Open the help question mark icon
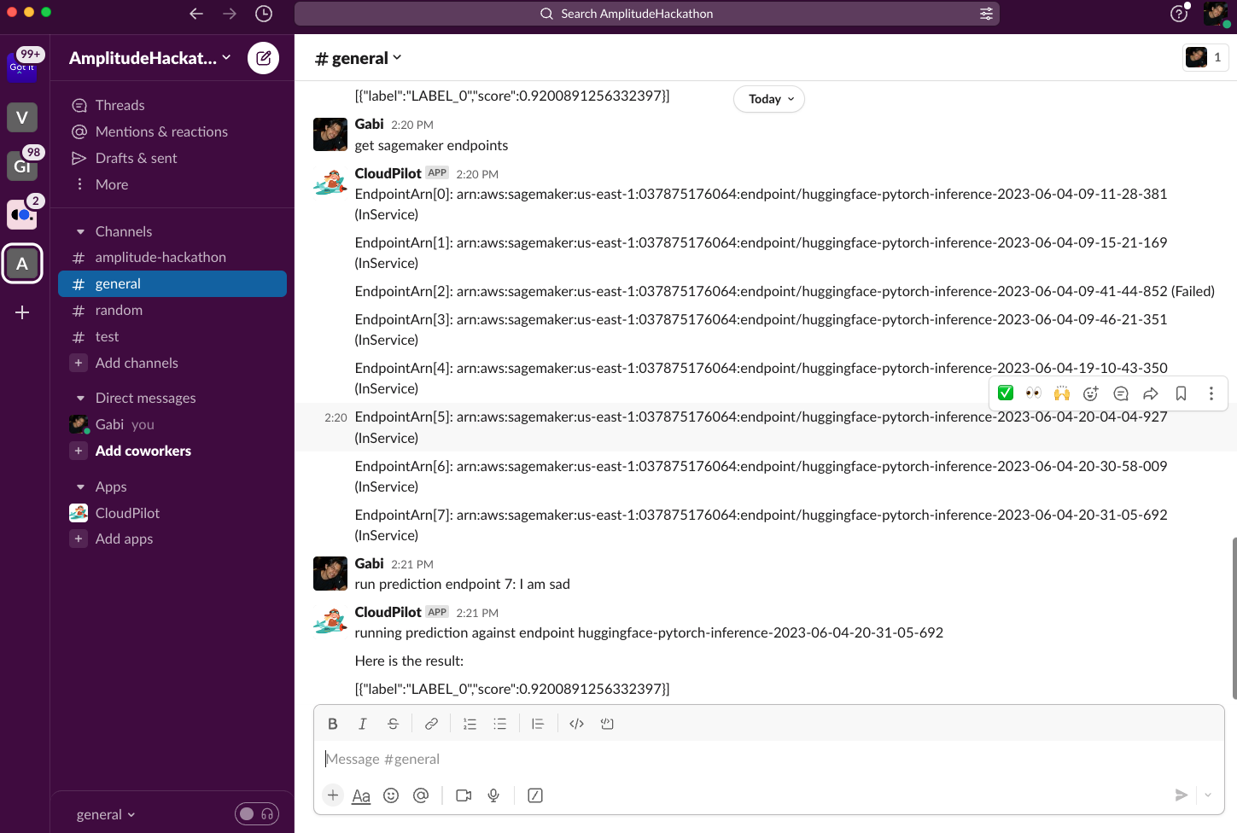Screen dimensions: 1237x833 pos(1179,14)
